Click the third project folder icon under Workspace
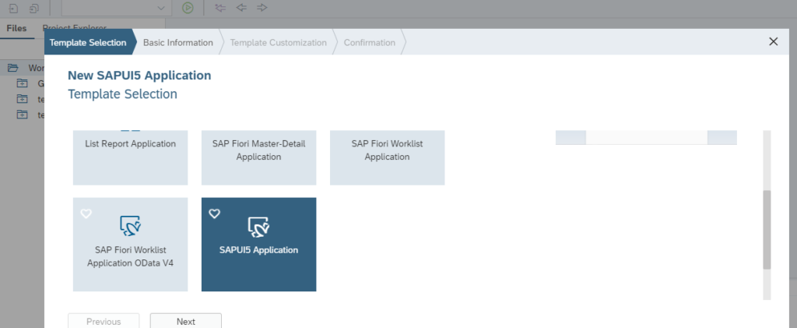 coord(22,115)
